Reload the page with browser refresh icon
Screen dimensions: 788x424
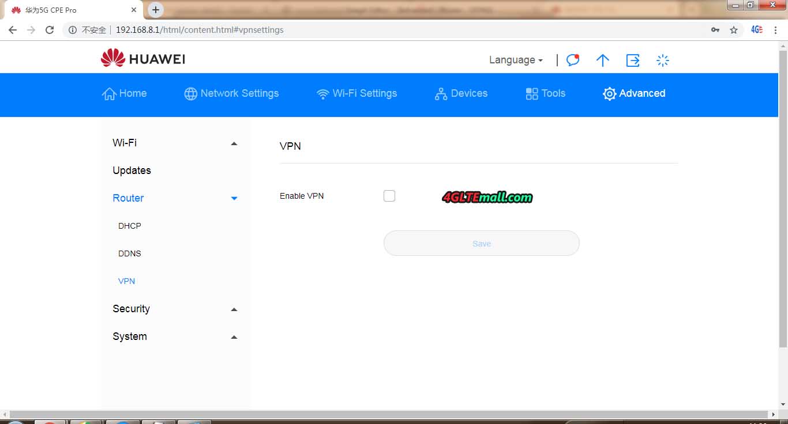50,30
